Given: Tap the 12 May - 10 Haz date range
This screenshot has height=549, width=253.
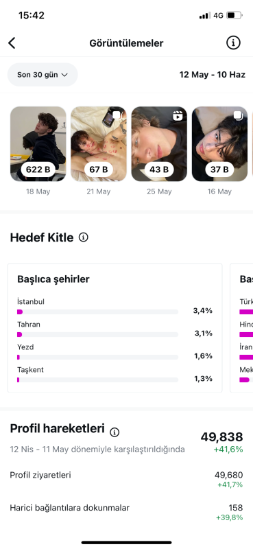Looking at the screenshot, I should (213, 75).
